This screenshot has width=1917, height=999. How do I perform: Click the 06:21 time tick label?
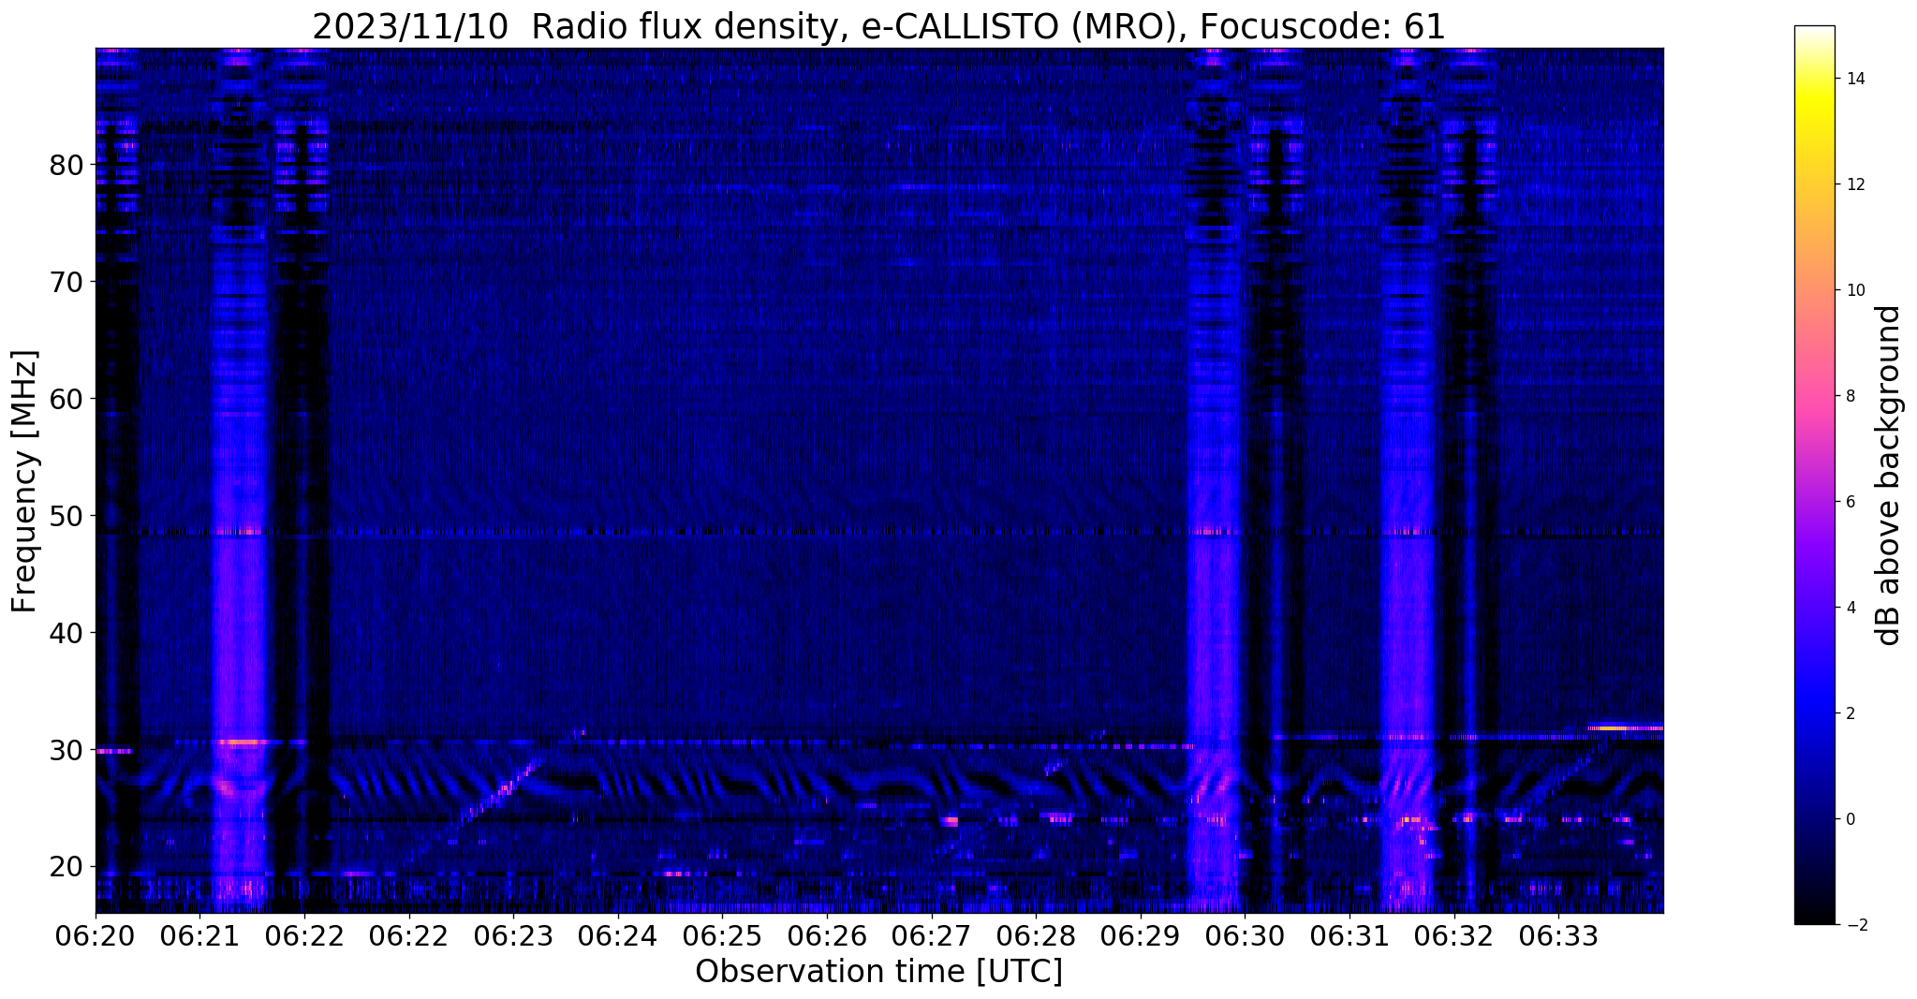pyautogui.click(x=199, y=937)
